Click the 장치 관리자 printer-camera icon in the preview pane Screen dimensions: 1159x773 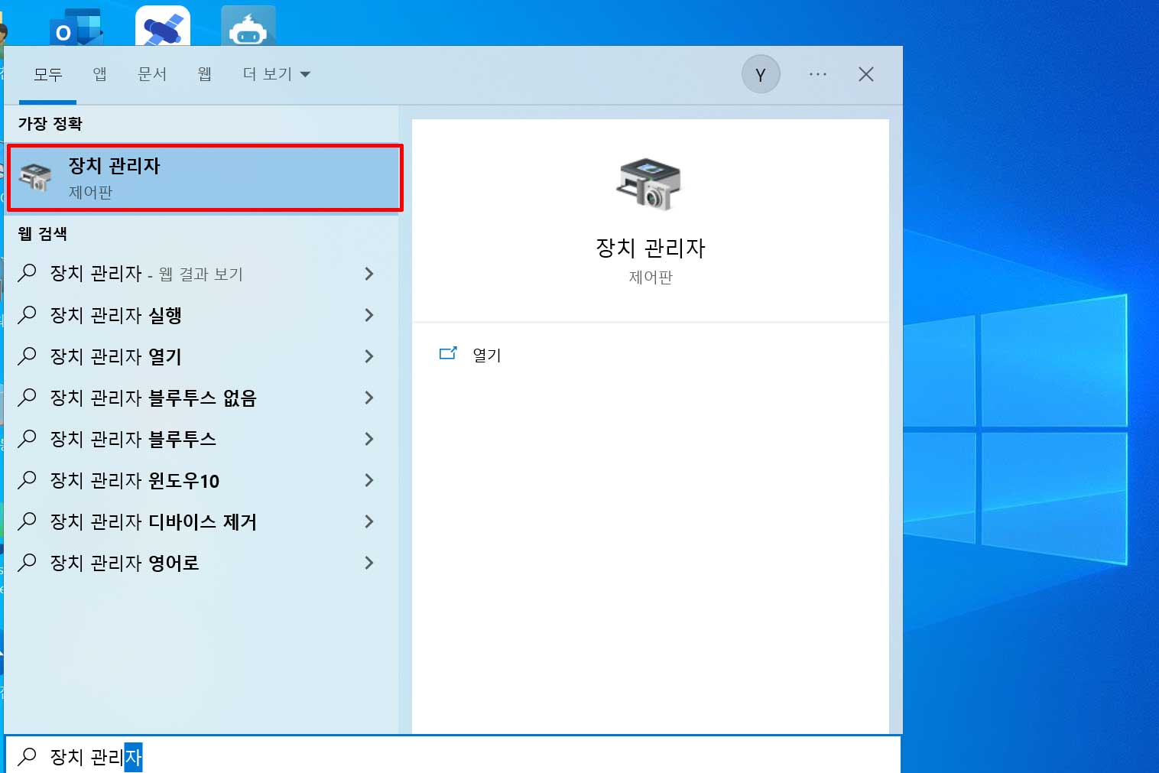(x=649, y=184)
